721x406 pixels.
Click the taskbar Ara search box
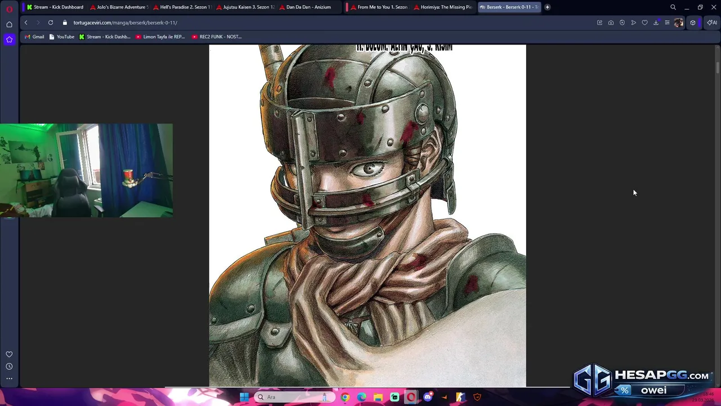tap(293, 397)
